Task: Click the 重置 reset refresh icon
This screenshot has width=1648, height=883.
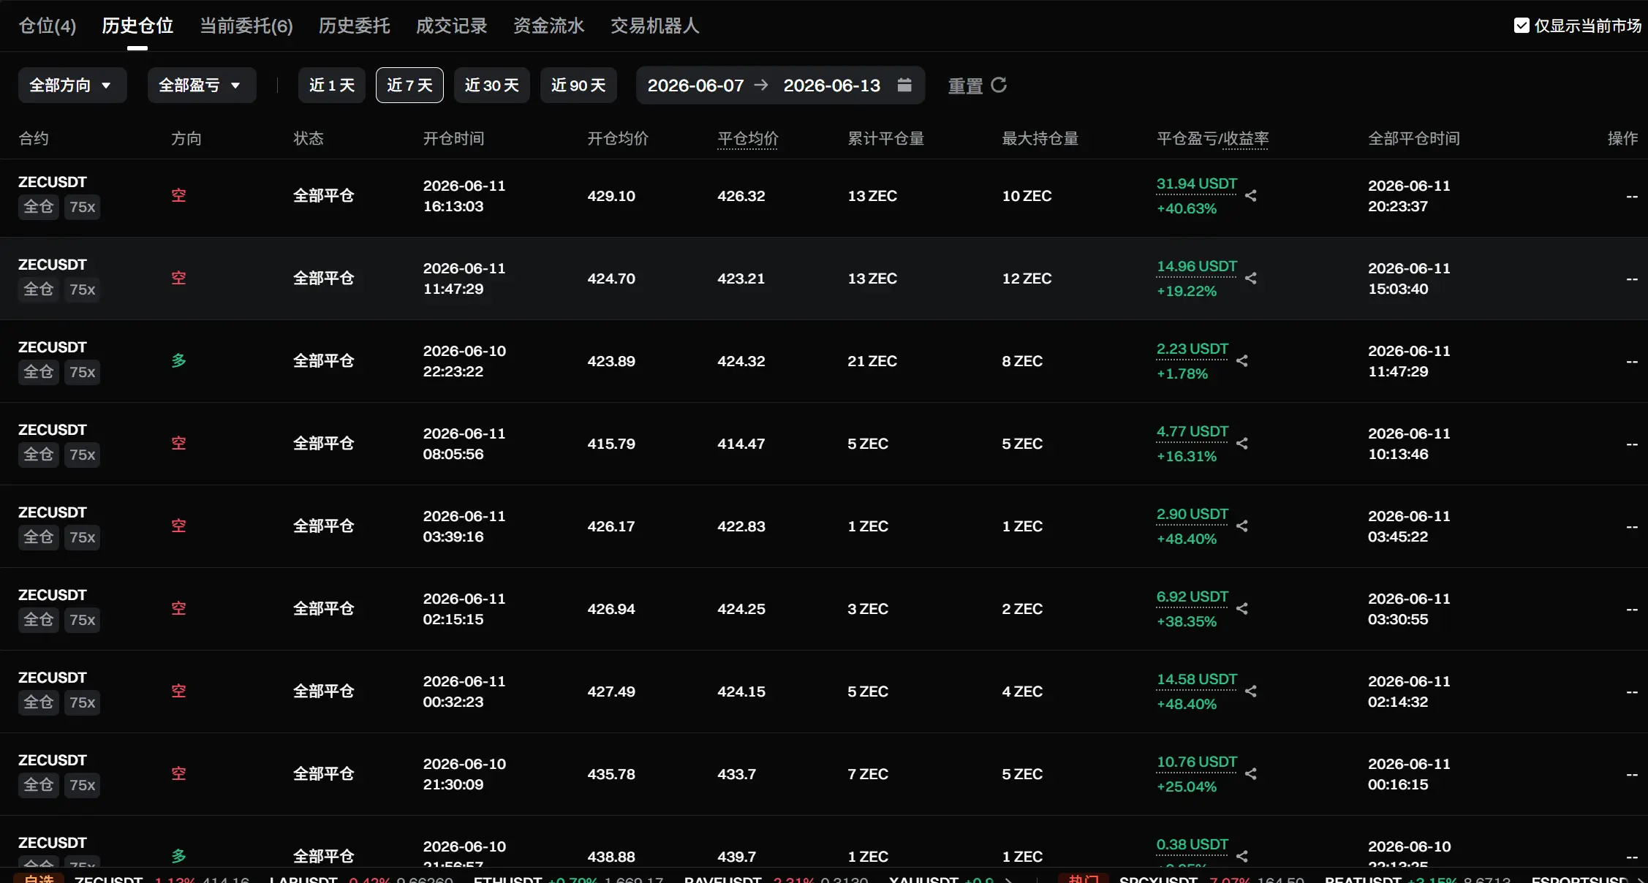Action: [x=999, y=85]
